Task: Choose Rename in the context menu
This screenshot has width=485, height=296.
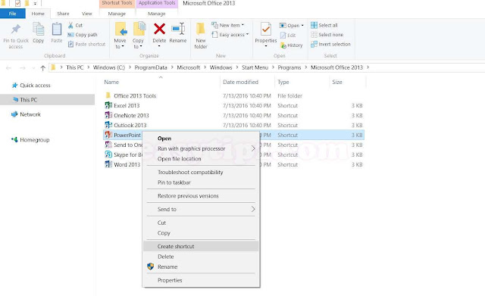Action: tap(201, 266)
